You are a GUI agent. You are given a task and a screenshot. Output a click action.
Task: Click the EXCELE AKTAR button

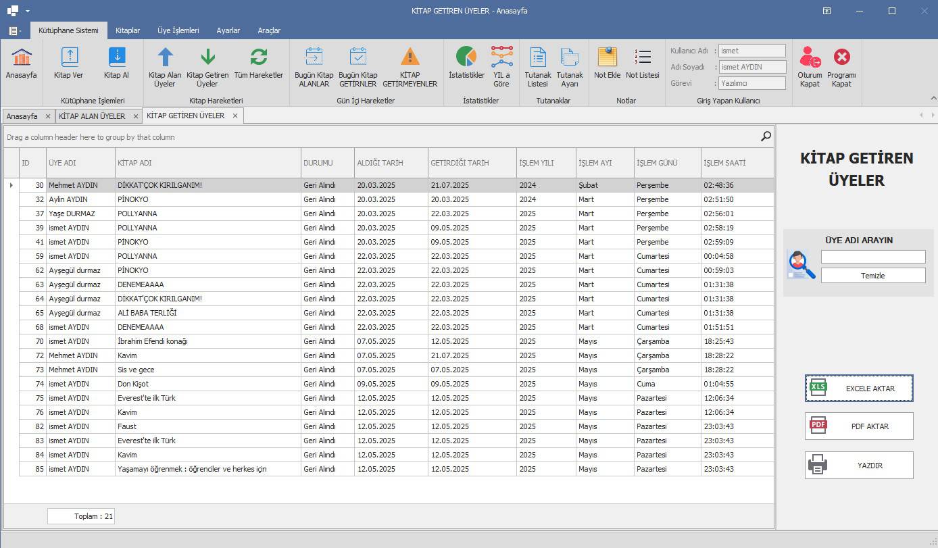pyautogui.click(x=859, y=389)
